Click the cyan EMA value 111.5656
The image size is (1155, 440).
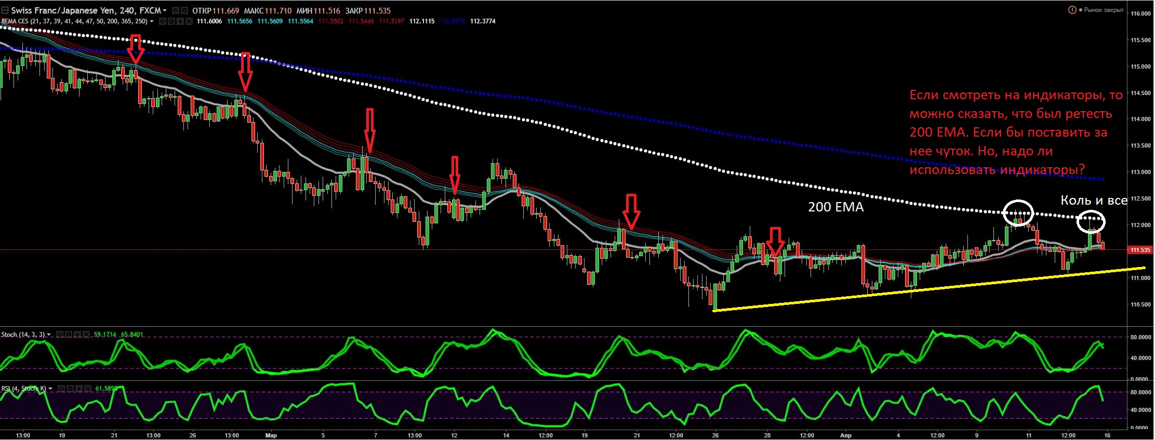pyautogui.click(x=240, y=21)
